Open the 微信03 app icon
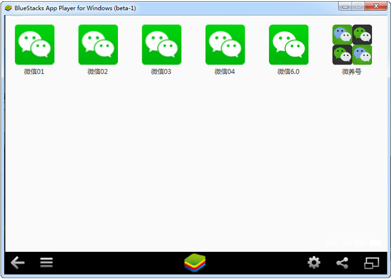 pos(162,44)
